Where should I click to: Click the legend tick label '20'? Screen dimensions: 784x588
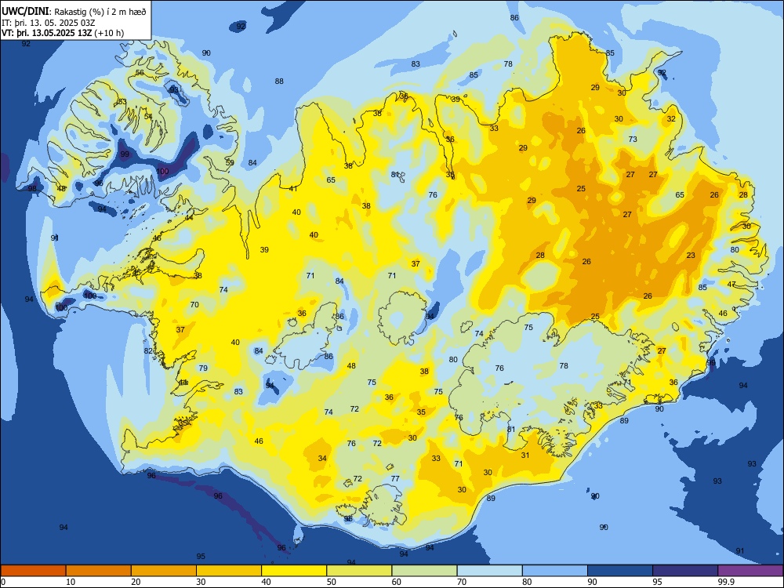[136, 582]
